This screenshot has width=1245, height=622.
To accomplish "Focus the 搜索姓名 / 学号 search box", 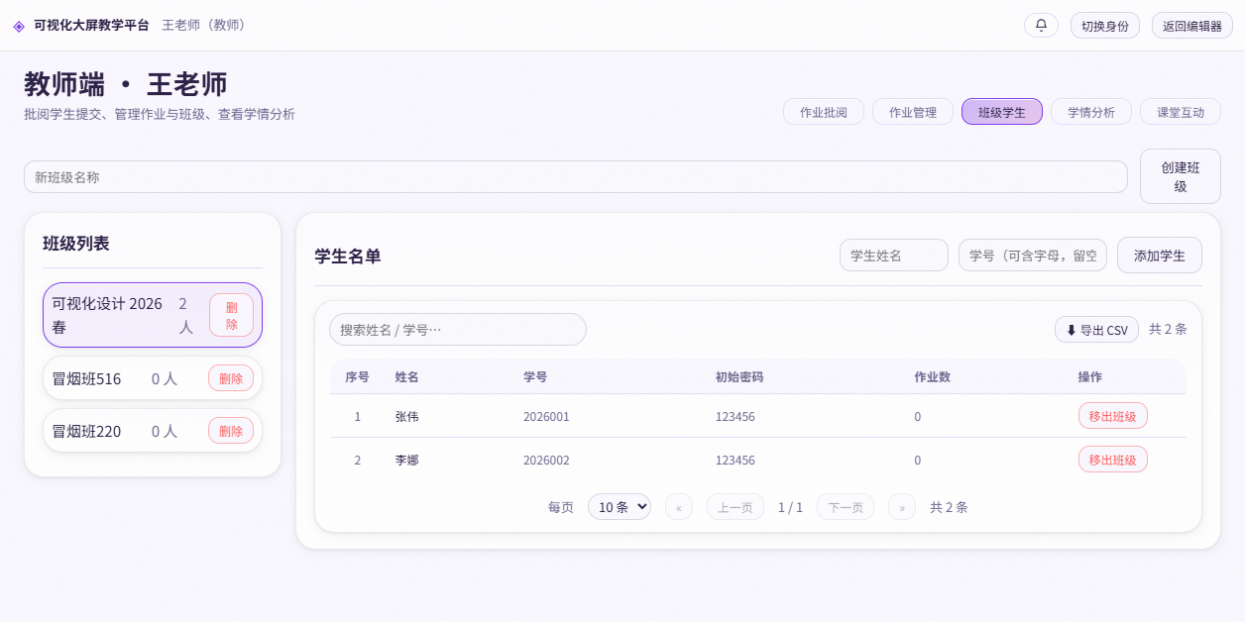I will [x=458, y=329].
